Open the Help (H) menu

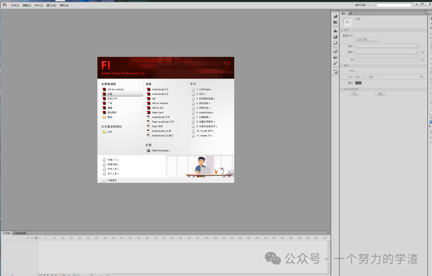[64, 6]
